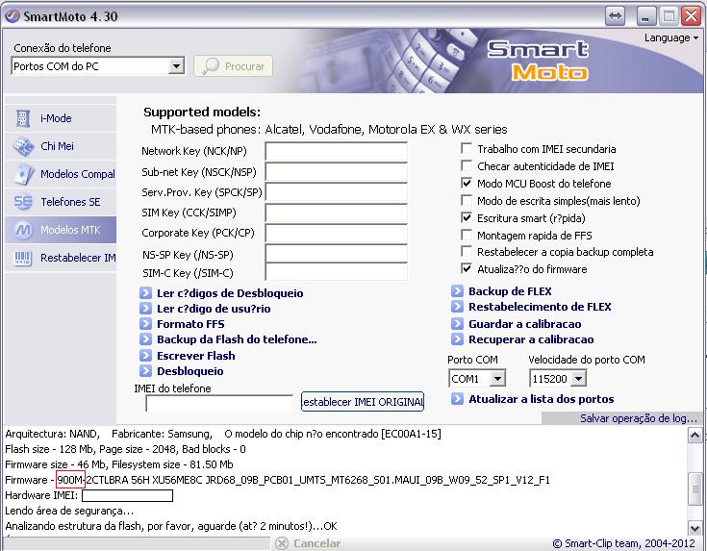
Task: Switch to the Modelos Compal tab
Action: (61, 174)
